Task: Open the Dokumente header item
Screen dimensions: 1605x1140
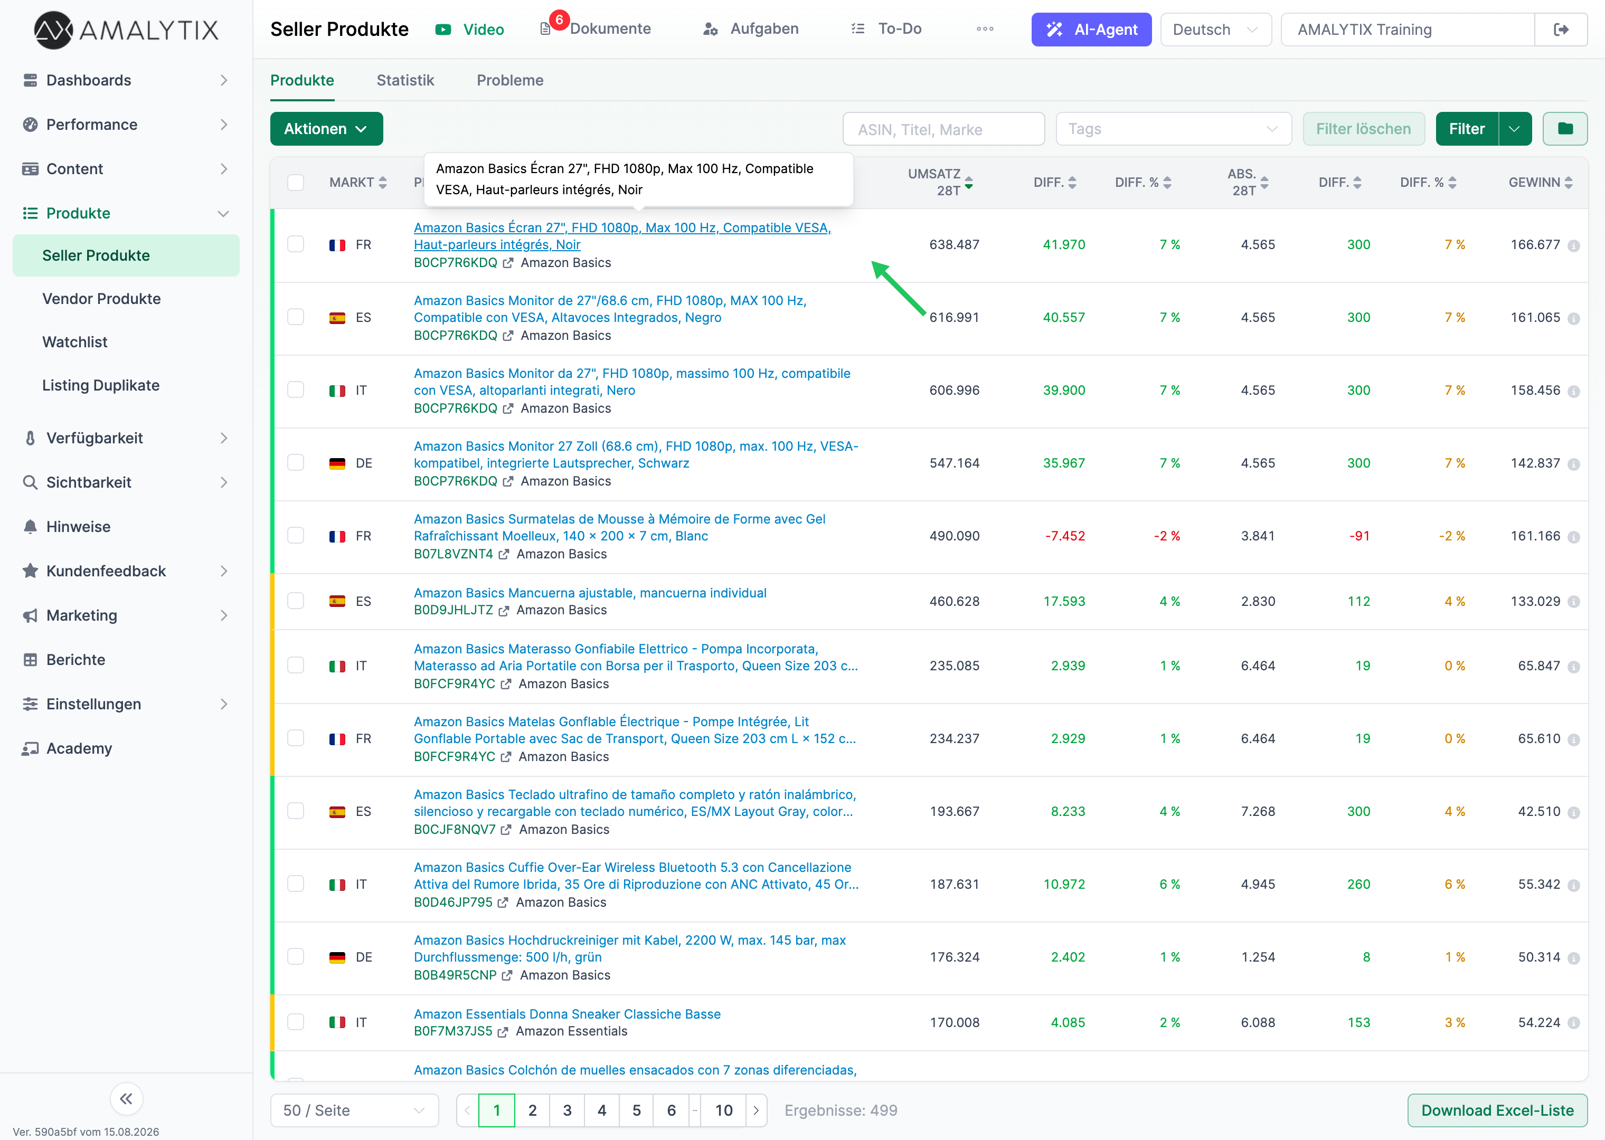Action: pos(596,29)
